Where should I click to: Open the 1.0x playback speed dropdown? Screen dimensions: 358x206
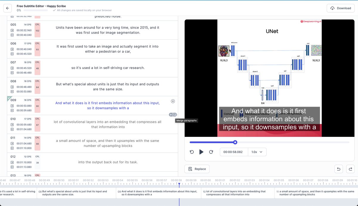click(257, 152)
